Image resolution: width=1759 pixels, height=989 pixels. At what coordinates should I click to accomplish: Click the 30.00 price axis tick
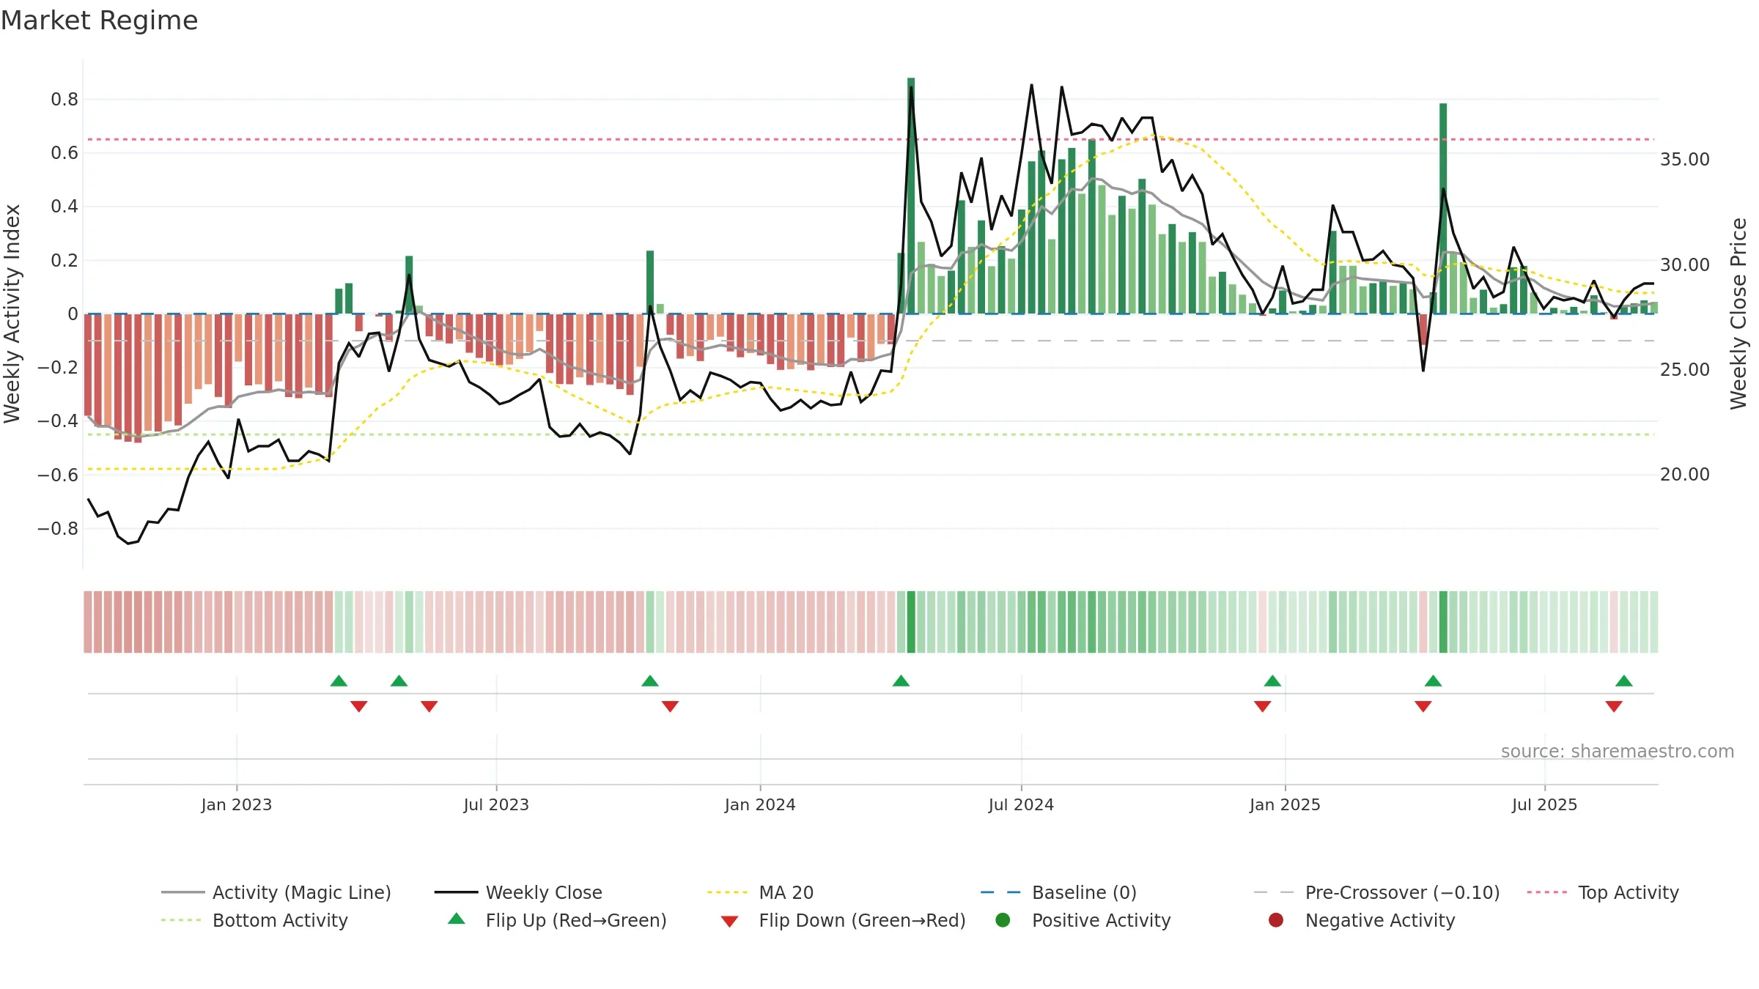1685,264
